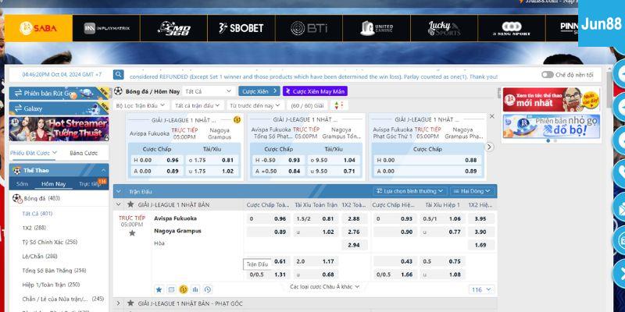Close the third featured match card
The image size is (625, 312).
point(491,115)
